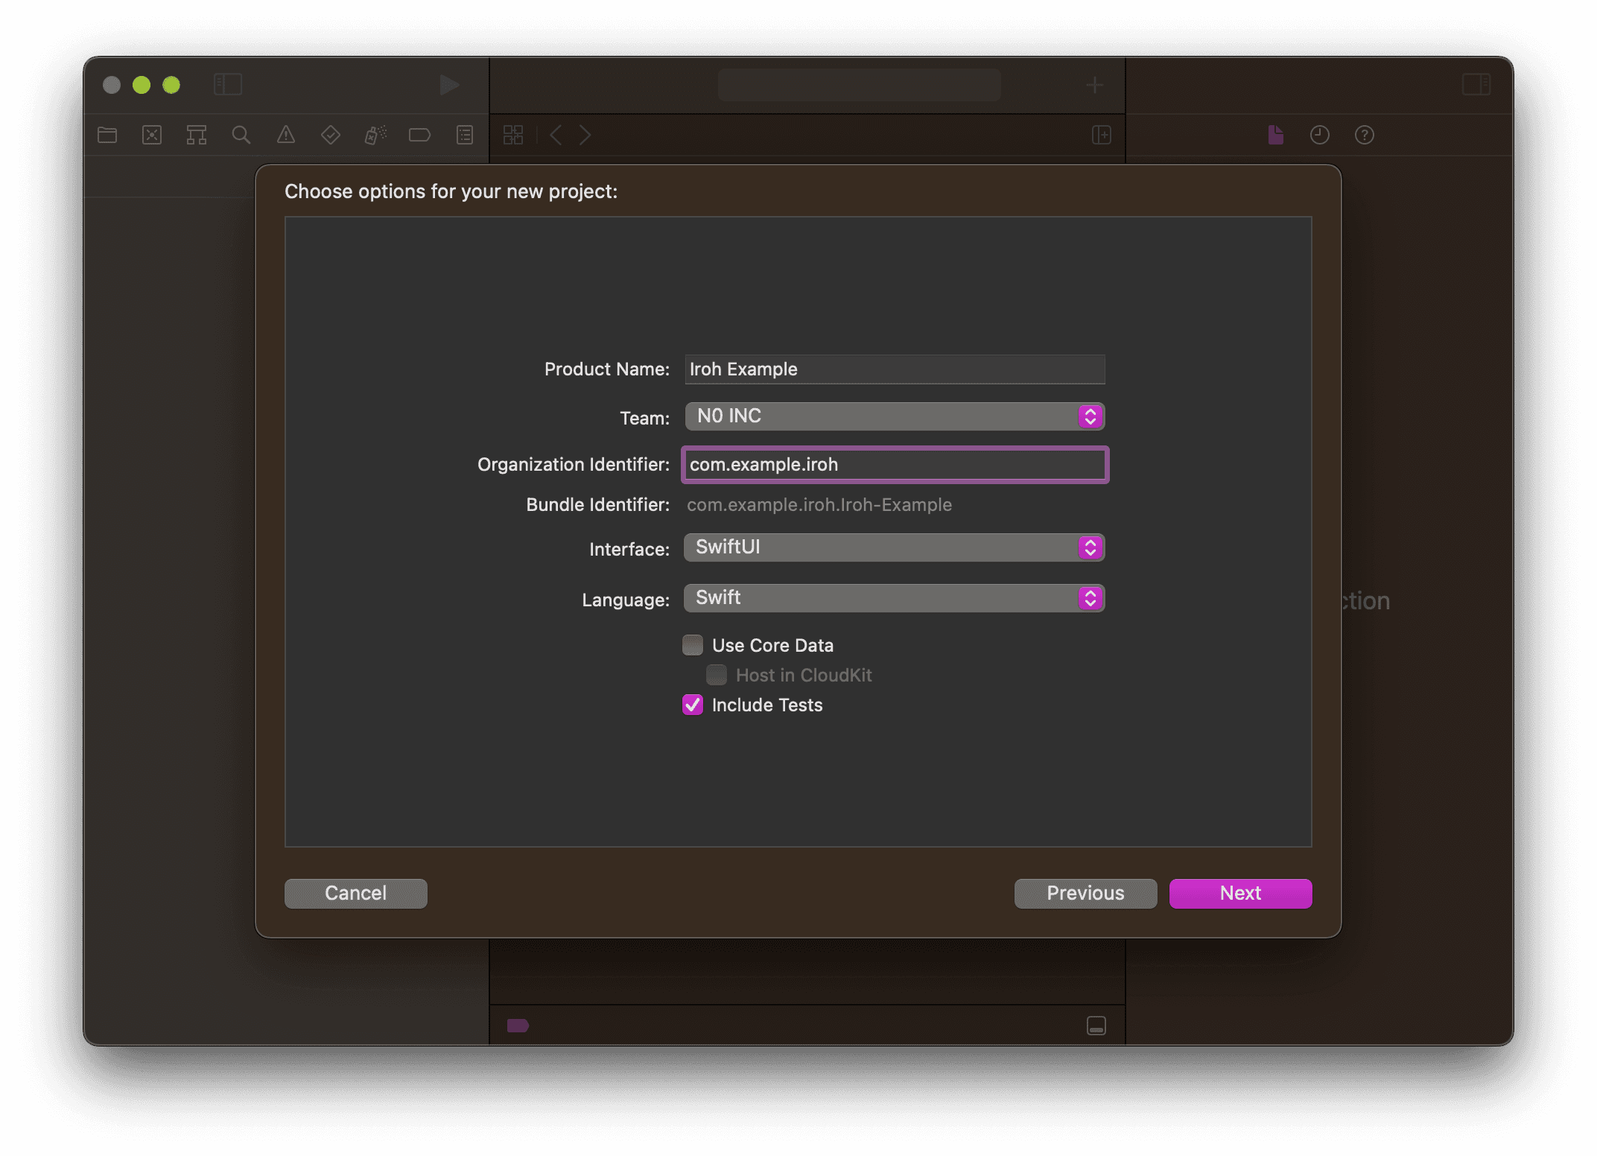Show the File inspector icon
Image resolution: width=1597 pixels, height=1156 pixels.
pyautogui.click(x=1275, y=135)
